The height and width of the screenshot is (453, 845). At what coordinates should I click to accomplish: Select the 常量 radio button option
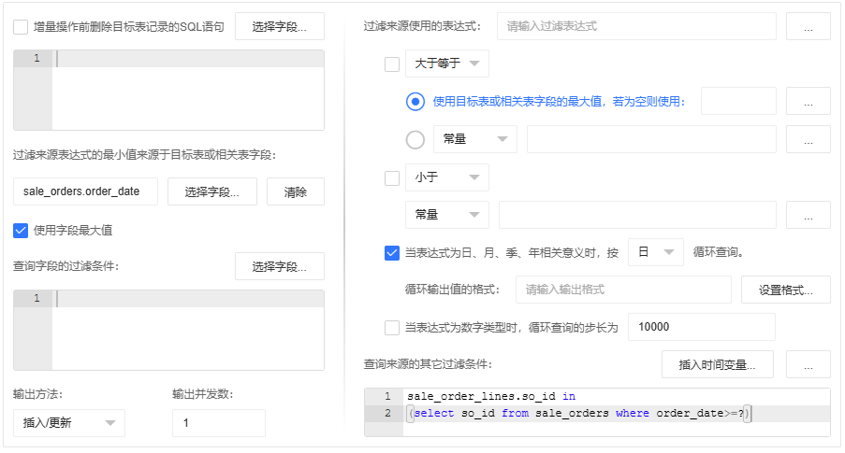[415, 140]
